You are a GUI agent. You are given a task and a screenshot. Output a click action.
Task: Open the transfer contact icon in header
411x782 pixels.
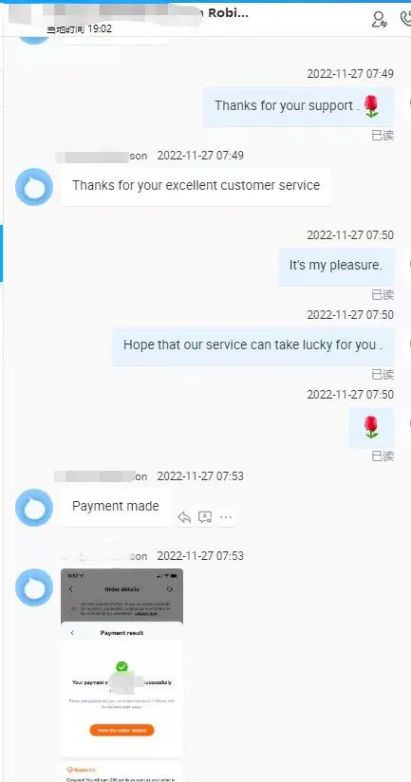380,19
